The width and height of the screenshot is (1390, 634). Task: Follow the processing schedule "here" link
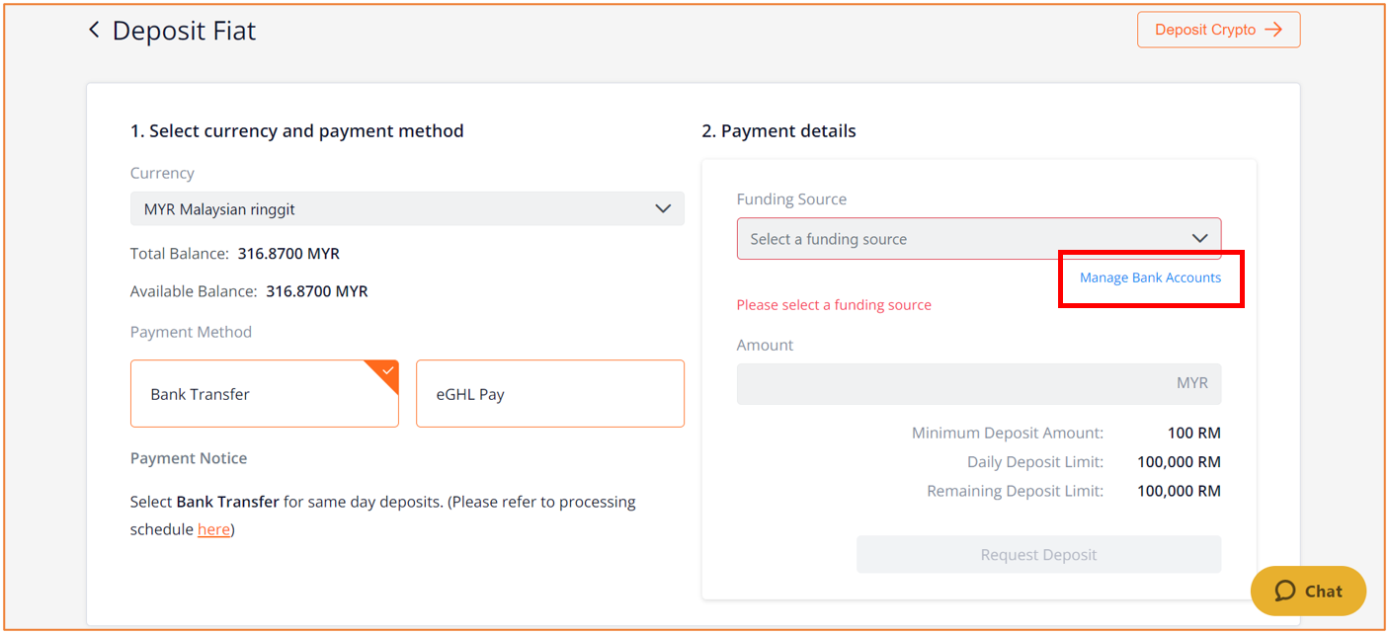(x=213, y=529)
